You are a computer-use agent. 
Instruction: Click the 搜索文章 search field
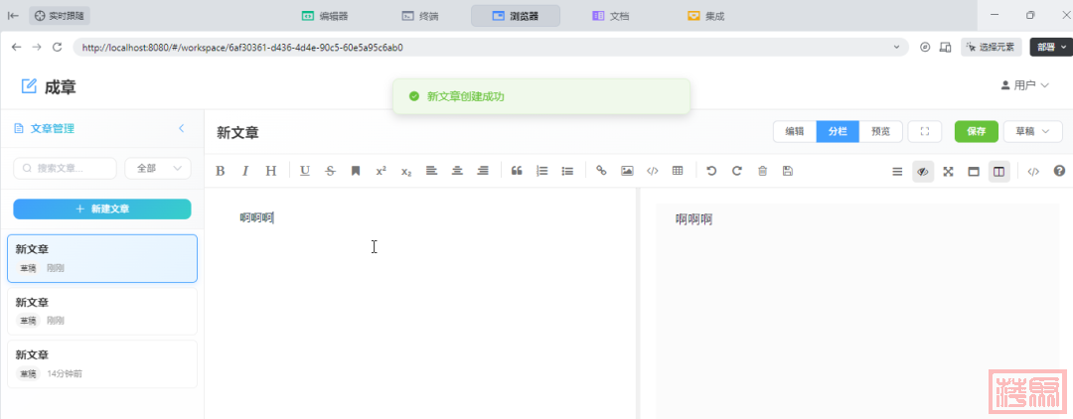click(66, 169)
